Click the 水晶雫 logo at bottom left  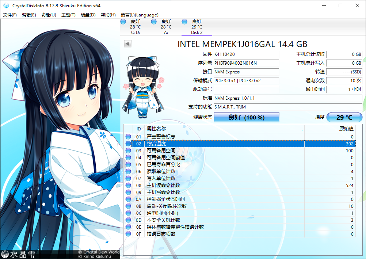tap(19, 254)
